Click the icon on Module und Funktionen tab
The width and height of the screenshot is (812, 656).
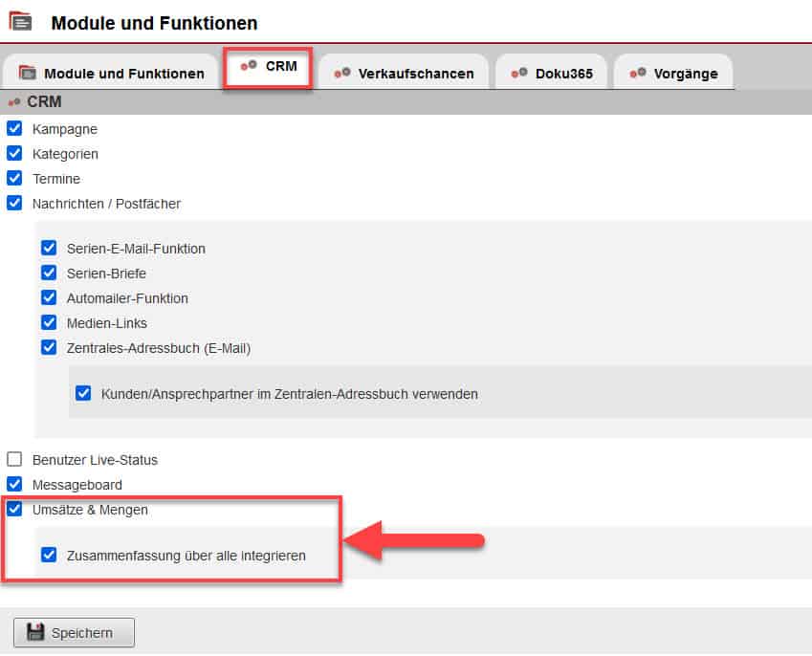28,74
